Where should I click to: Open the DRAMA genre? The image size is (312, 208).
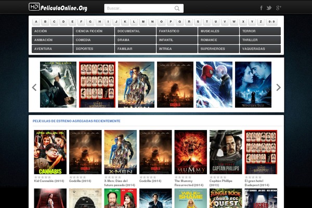[135, 40]
